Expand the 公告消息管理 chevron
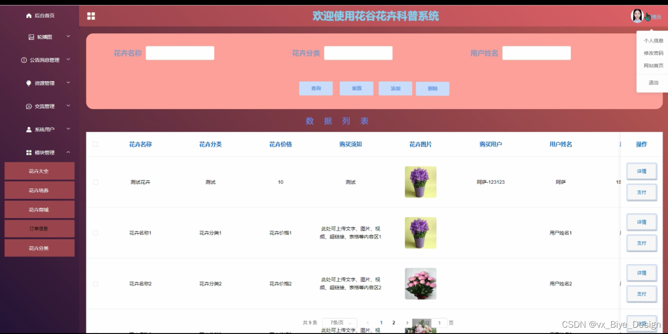 click(68, 59)
